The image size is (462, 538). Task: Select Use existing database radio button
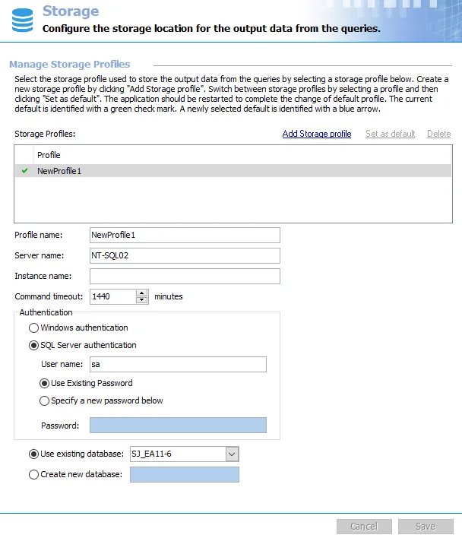[x=33, y=454]
